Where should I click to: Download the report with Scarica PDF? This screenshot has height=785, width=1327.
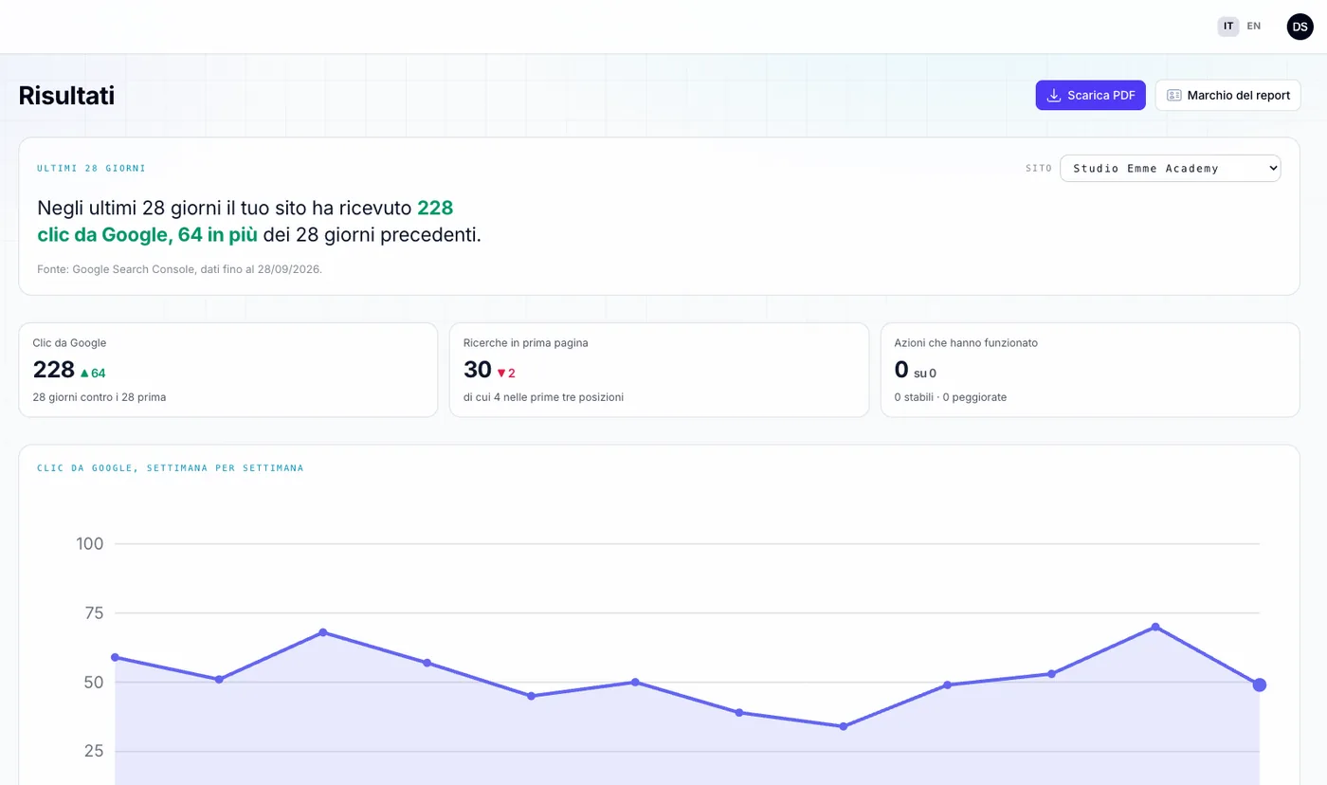click(1091, 95)
